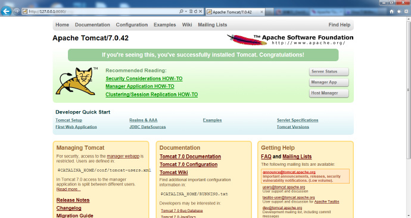
Task: Click the Server Status button
Action: (x=329, y=72)
